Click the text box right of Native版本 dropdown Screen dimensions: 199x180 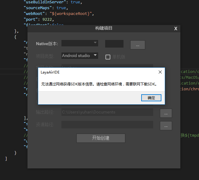point(114,44)
